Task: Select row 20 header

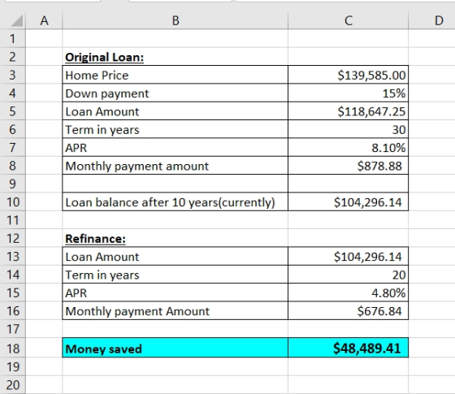Action: pyautogui.click(x=13, y=385)
